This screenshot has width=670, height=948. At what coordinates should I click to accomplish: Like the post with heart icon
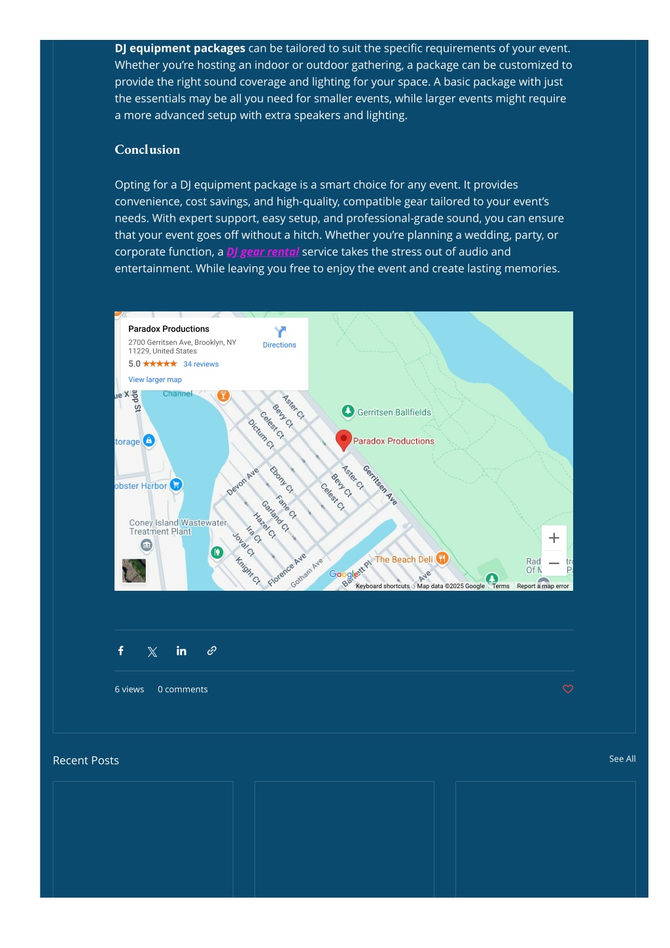[568, 689]
